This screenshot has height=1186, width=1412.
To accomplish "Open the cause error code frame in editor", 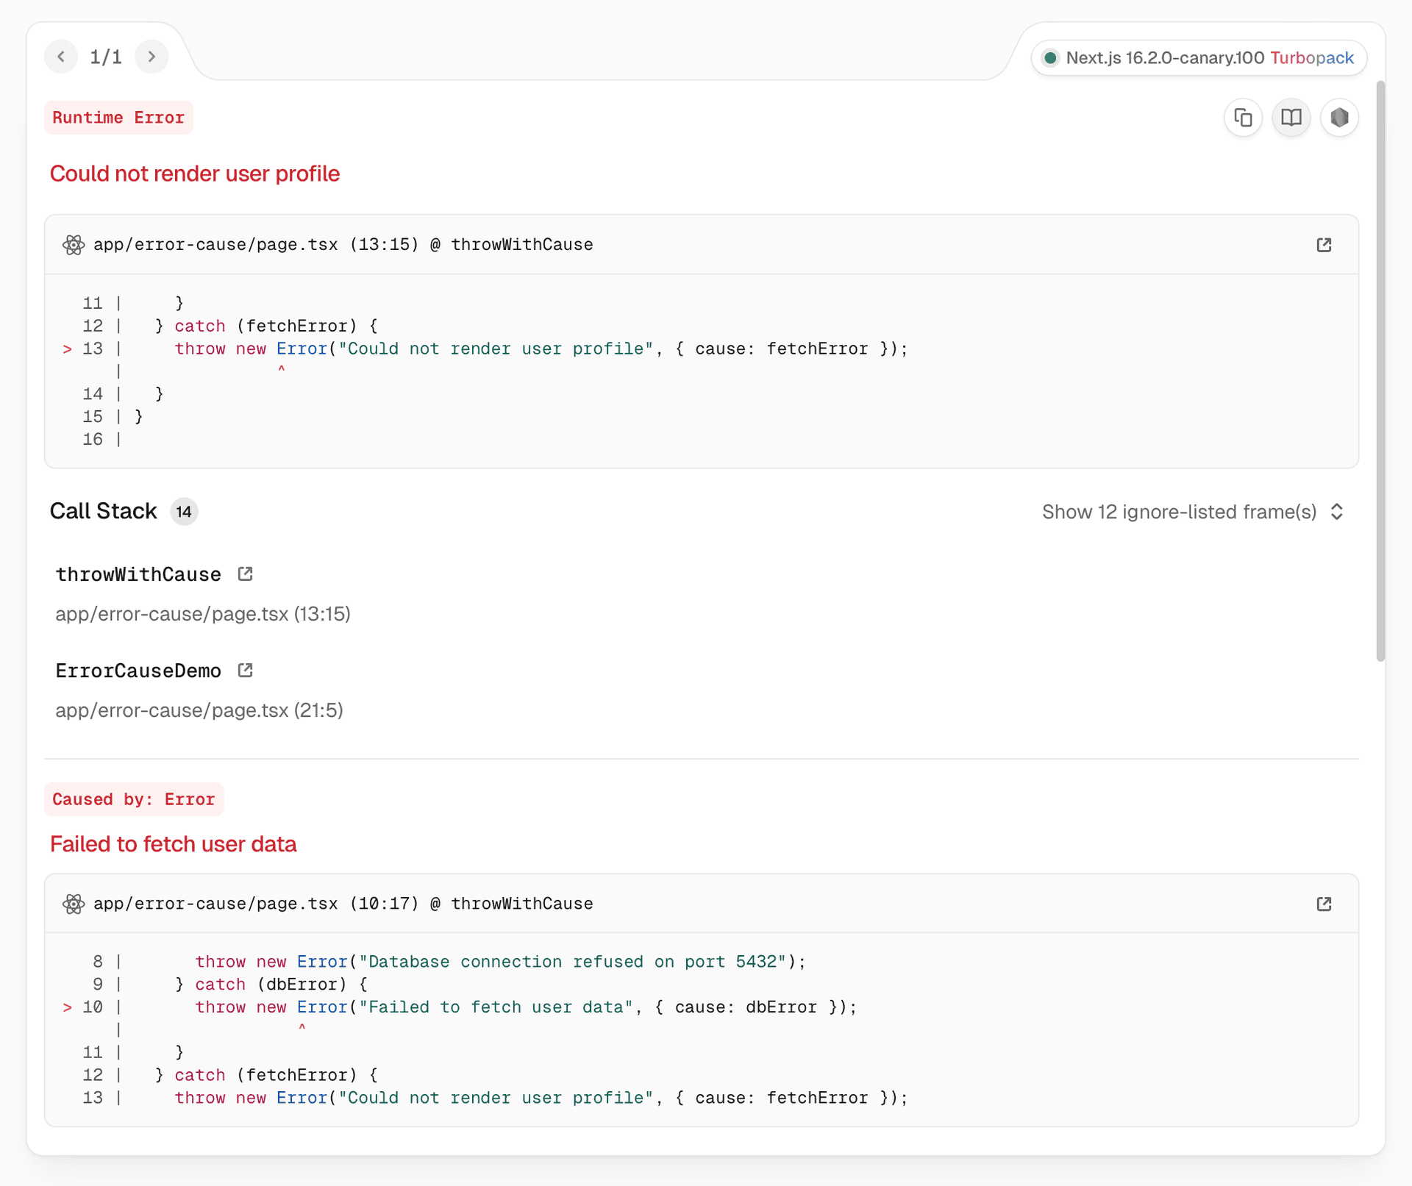I will [x=1324, y=904].
